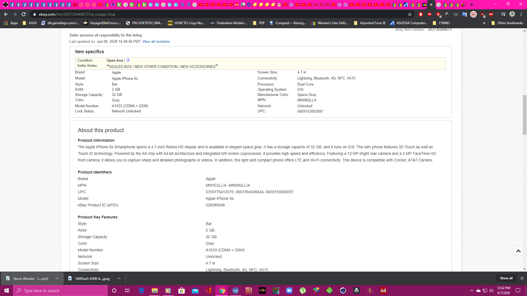Click the ePID value 228580046
The height and width of the screenshot is (296, 527).
[x=215, y=205]
